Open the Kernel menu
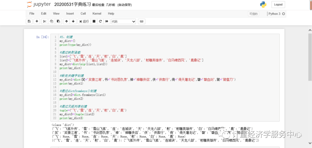 (x=97, y=14)
